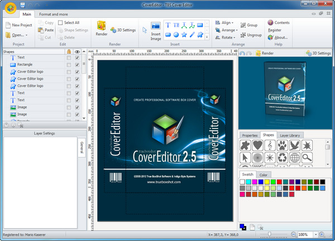Hide the Rectangle layer using its visibility checkbox
Image resolution: width=335 pixels, height=241 pixels.
pyautogui.click(x=77, y=65)
